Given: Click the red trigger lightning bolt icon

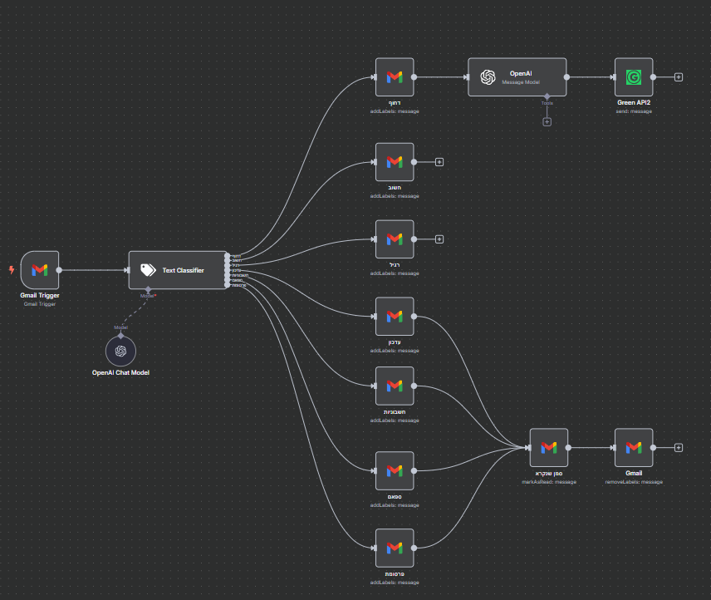Looking at the screenshot, I should (12, 270).
